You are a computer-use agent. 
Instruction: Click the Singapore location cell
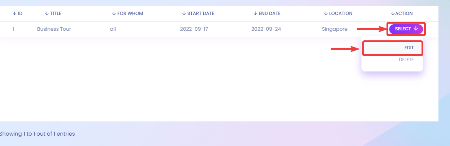[x=335, y=29]
